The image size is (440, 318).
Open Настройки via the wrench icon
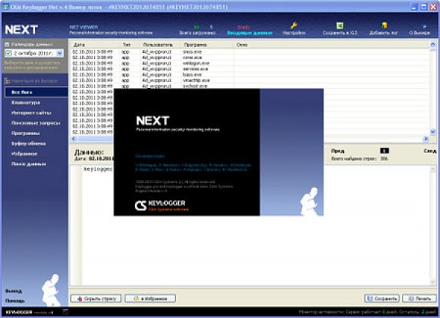(x=294, y=26)
